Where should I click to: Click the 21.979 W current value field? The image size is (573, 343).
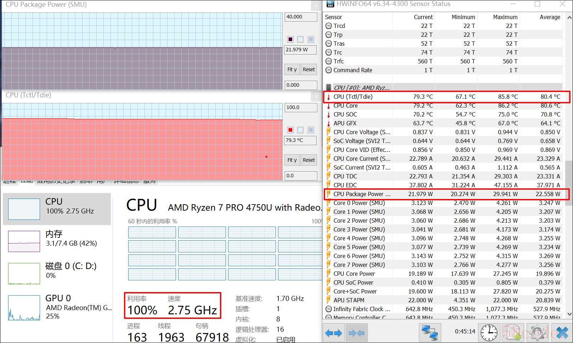point(301,50)
